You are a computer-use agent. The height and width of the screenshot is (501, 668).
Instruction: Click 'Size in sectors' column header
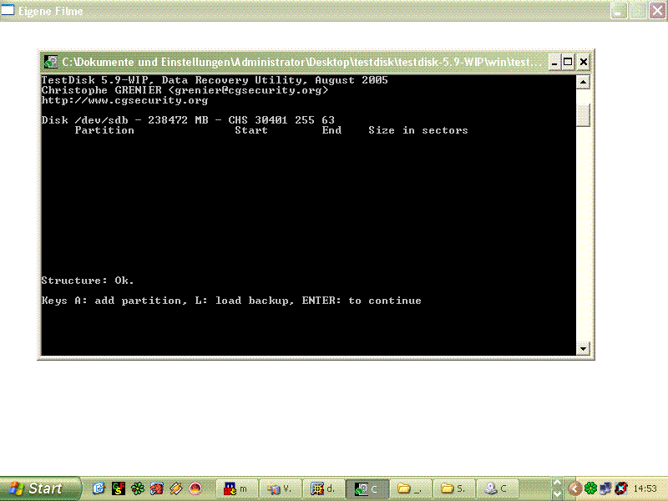(x=418, y=130)
